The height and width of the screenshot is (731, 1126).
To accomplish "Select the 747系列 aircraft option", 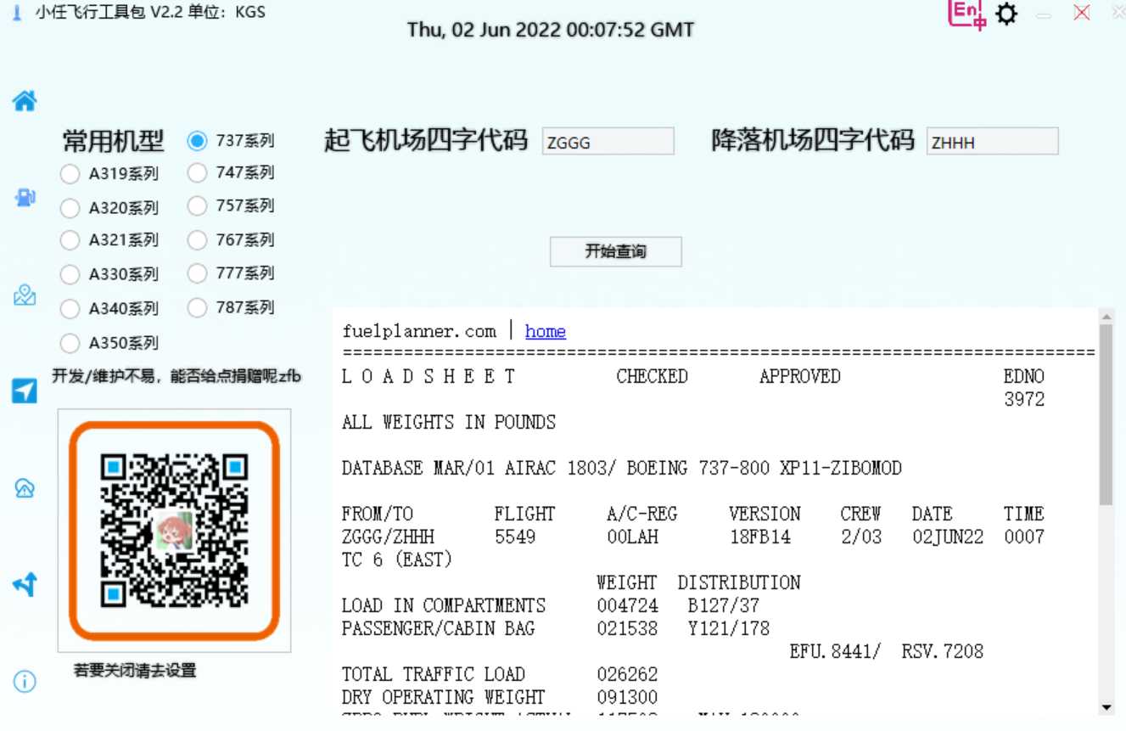I will click(231, 172).
